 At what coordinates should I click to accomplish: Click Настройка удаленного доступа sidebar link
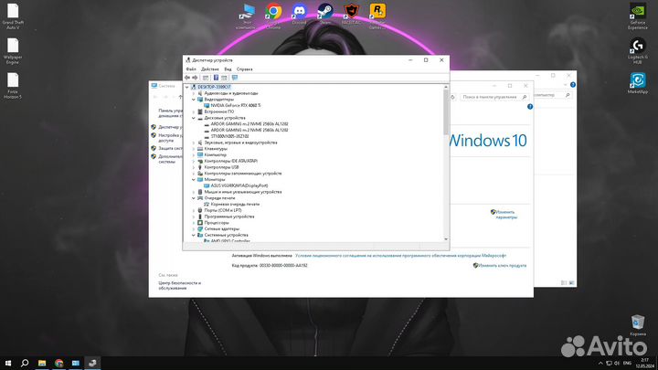pos(170,138)
